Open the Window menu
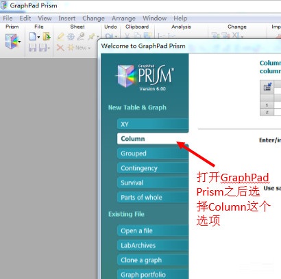The height and width of the screenshot is (279, 281). tap(154, 18)
